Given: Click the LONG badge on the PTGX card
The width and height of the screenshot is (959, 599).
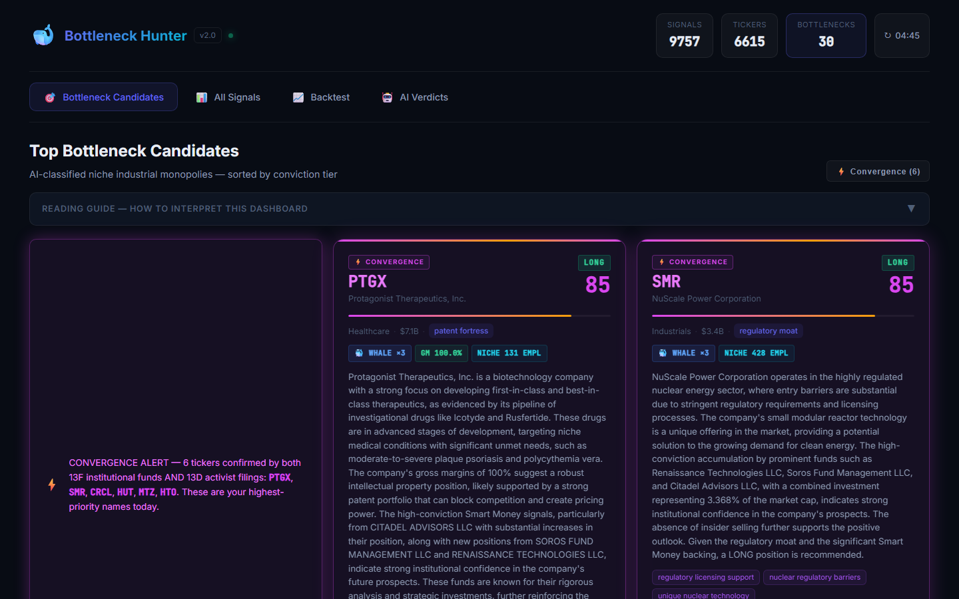Looking at the screenshot, I should pyautogui.click(x=594, y=262).
